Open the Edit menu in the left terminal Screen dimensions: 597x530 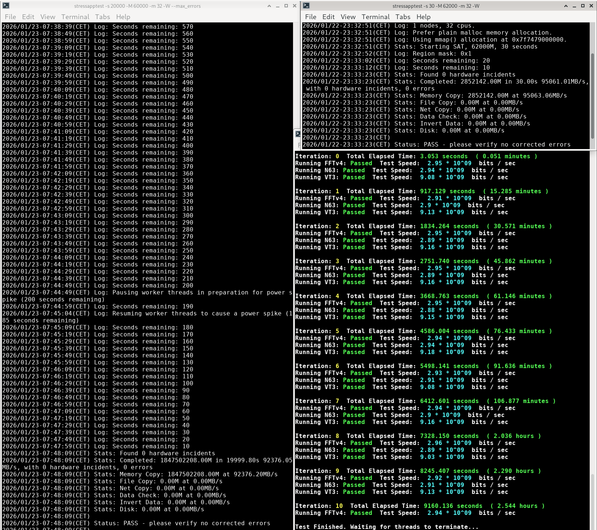[x=28, y=17]
